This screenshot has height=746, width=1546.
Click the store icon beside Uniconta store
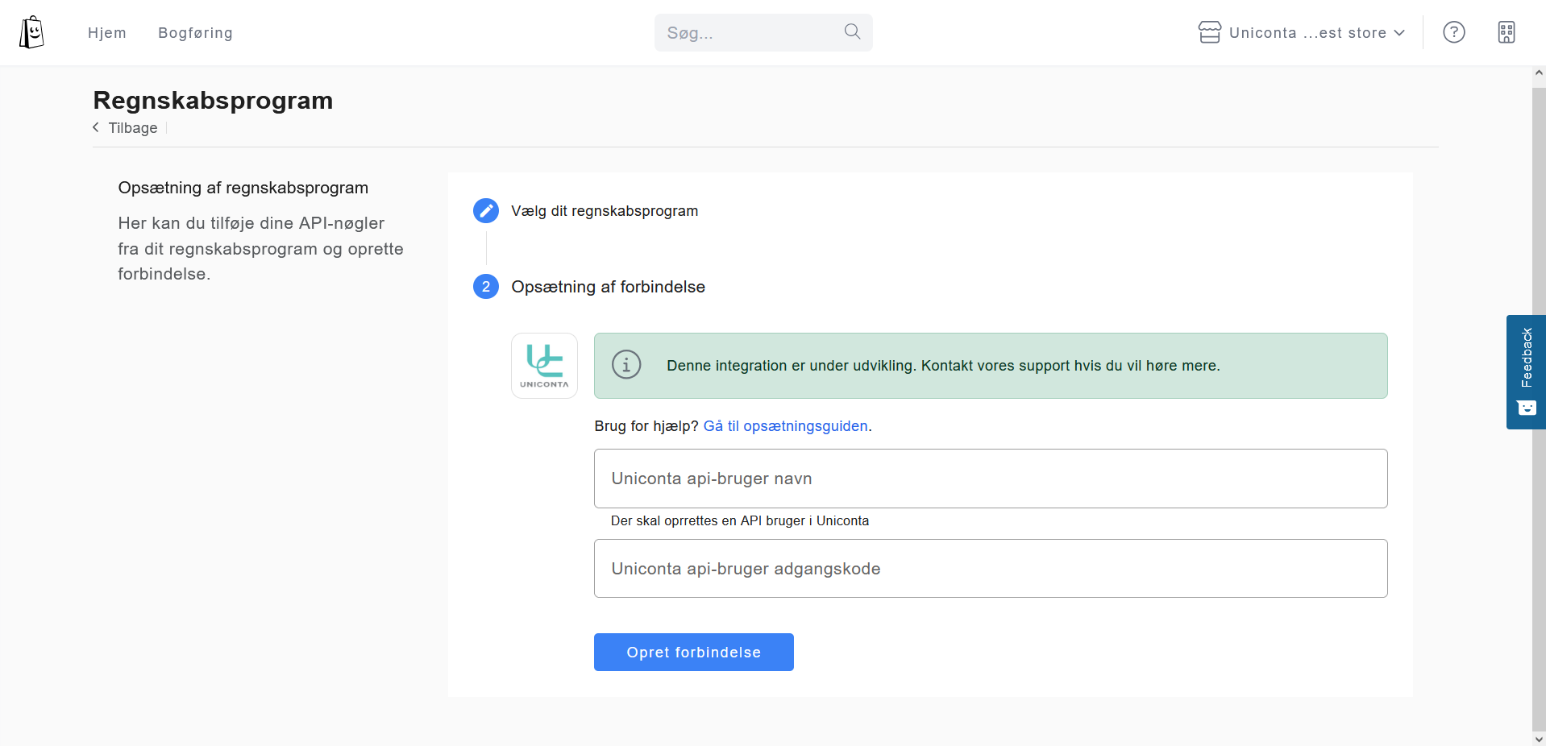click(x=1209, y=32)
